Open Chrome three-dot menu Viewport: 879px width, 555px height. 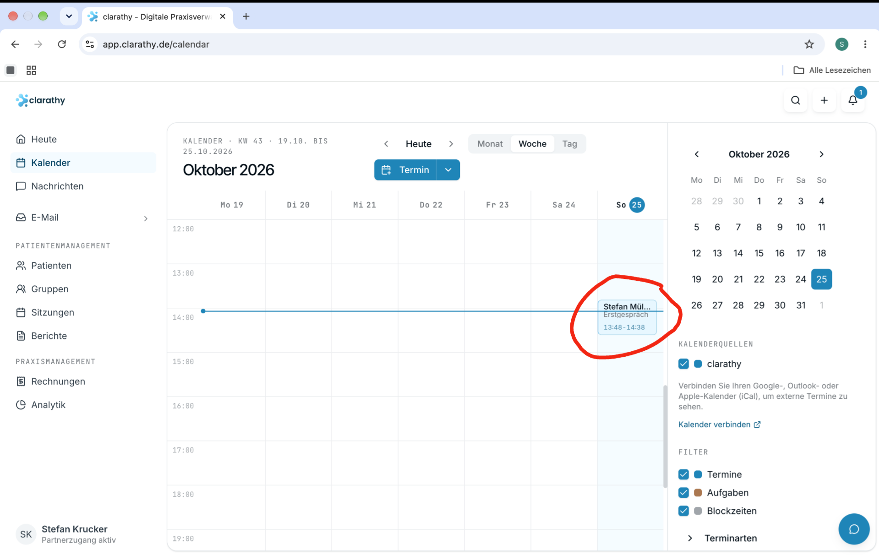tap(865, 44)
